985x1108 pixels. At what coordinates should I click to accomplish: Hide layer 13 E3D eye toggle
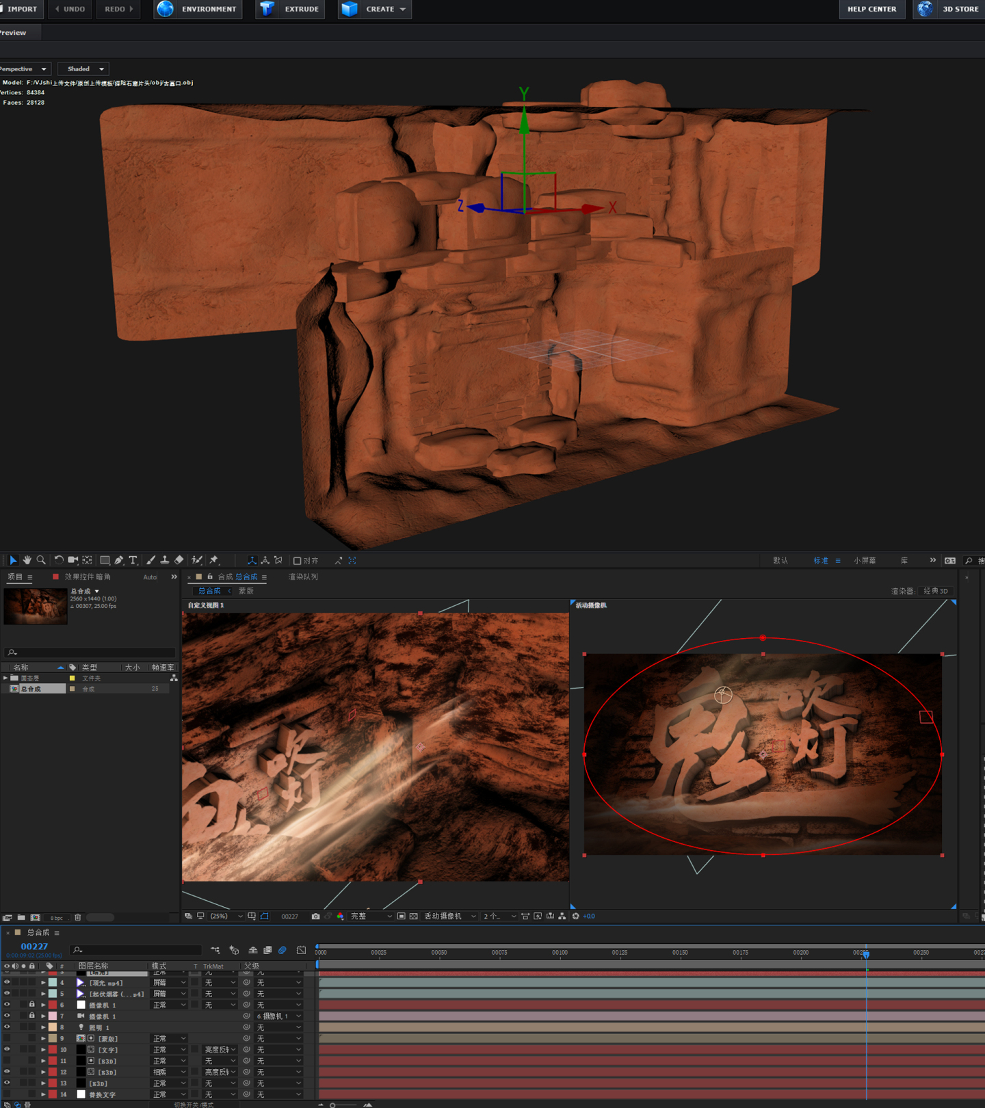(x=7, y=1083)
